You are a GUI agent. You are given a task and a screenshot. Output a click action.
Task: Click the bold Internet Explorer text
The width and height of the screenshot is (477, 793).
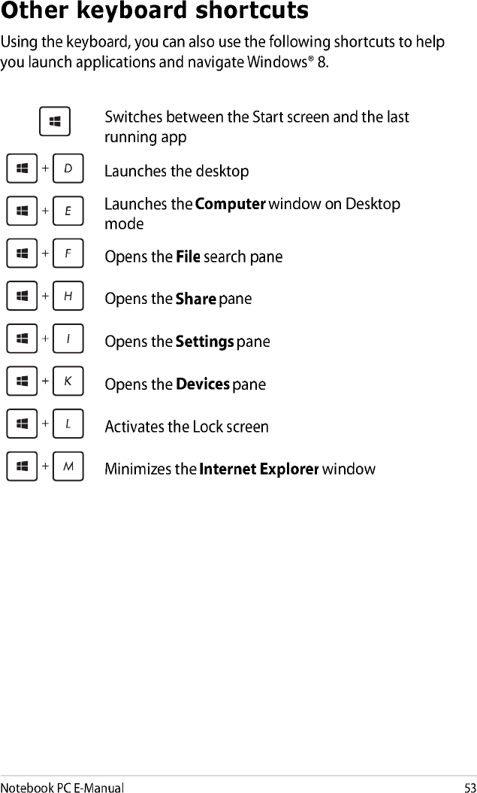259,469
